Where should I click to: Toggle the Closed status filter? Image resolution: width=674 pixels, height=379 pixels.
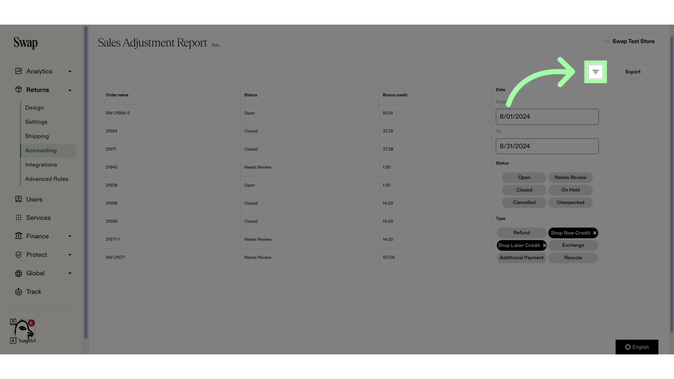(x=524, y=190)
